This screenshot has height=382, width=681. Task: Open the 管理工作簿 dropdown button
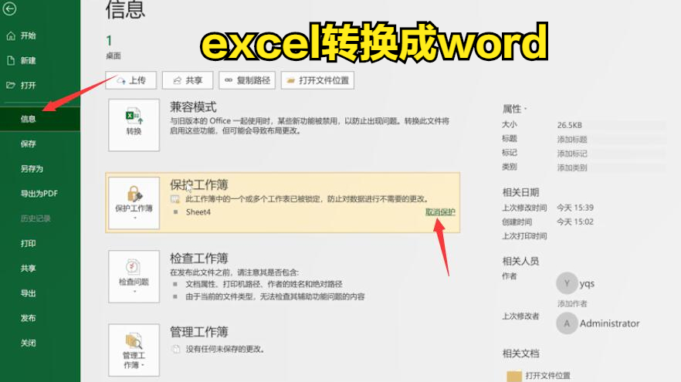tap(134, 350)
